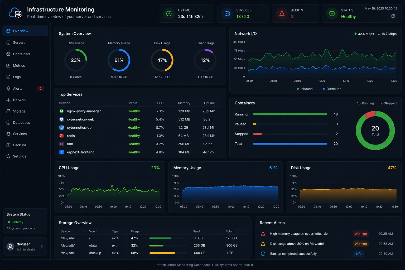Click yellow warning icon for disk usage alert
Image resolution: width=405 pixels, height=270 pixels.
(x=263, y=244)
